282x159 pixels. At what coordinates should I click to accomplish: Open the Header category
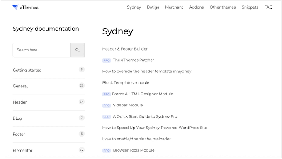20,102
